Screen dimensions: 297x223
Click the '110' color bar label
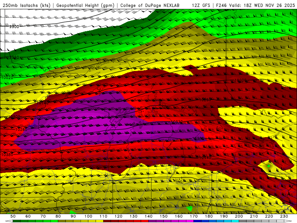tap(104, 216)
